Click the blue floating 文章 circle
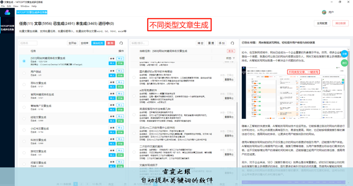Image resolution: width=353 pixels, height=186 pixels. coord(345,54)
